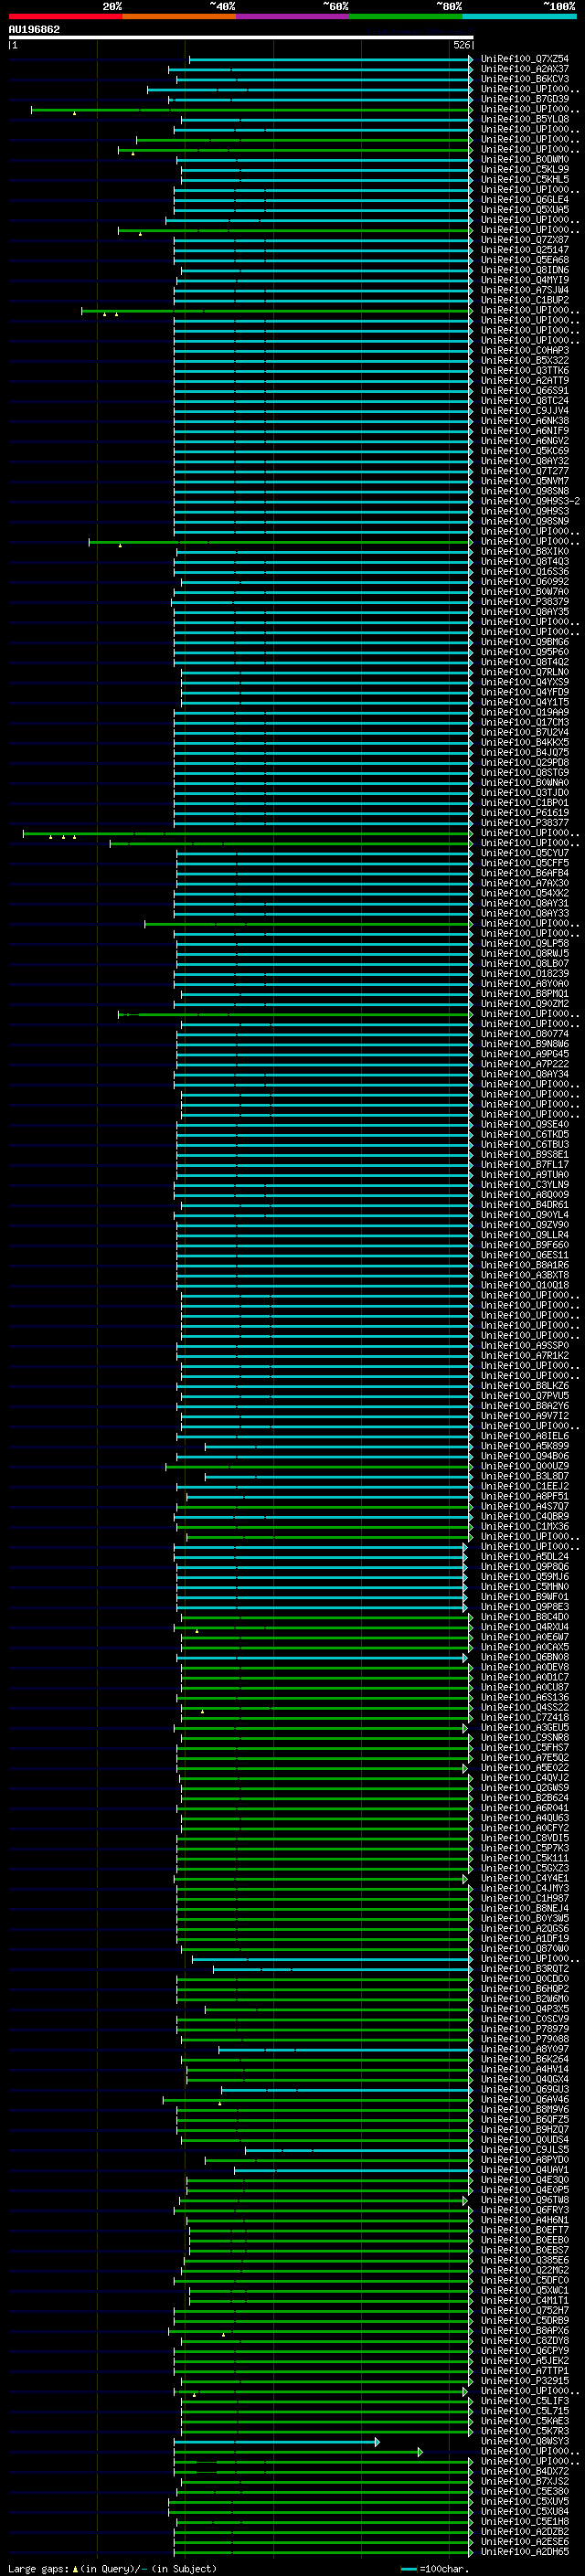Click the green ~80% identity color bar
This screenshot has width=585, height=2576.
pos(406,16)
